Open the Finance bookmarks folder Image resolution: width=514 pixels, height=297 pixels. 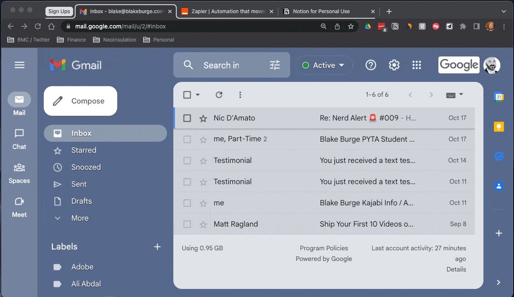(72, 40)
